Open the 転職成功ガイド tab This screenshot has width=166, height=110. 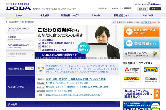point(121,15)
